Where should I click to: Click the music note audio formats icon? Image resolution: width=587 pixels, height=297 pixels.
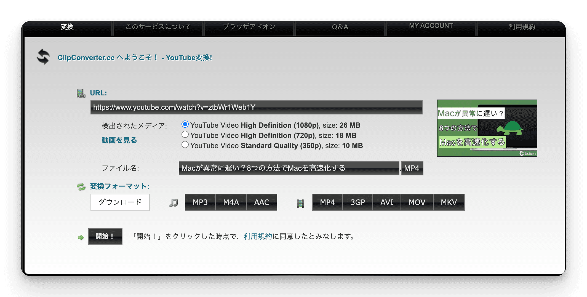tap(174, 203)
